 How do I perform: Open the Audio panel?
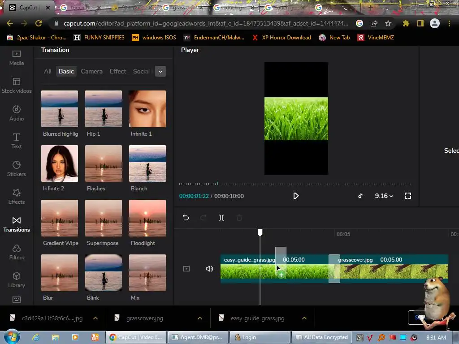point(17,113)
